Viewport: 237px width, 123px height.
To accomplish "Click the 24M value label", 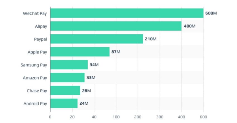I will click(x=84, y=103).
